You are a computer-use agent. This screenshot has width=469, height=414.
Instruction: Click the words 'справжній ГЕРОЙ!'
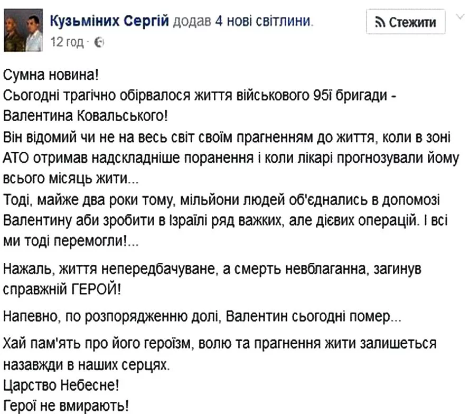point(62,289)
